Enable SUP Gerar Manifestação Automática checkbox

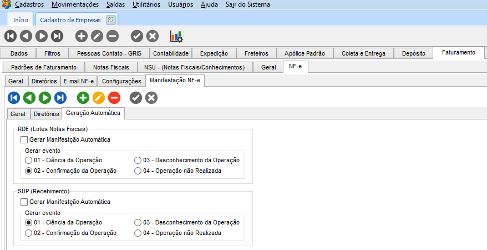pyautogui.click(x=23, y=202)
